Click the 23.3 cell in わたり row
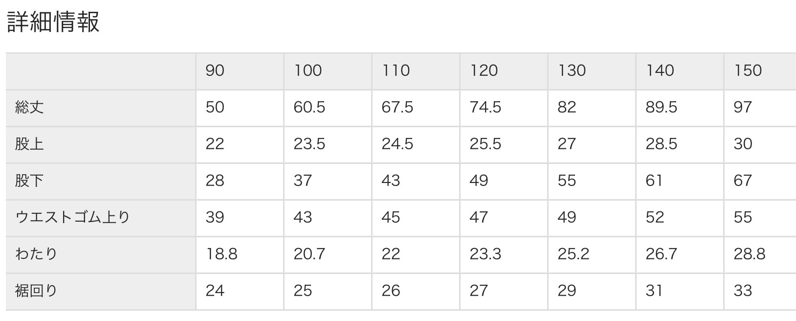Screen dimensions: 796x321 point(485,254)
